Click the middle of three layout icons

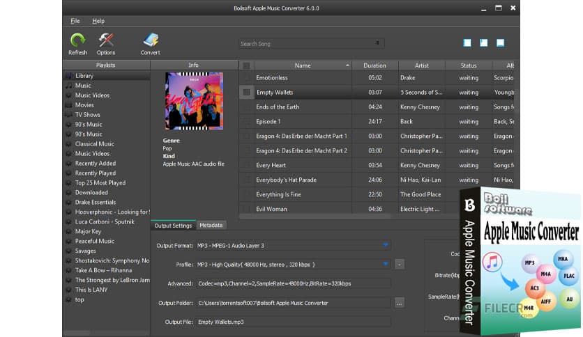point(483,43)
